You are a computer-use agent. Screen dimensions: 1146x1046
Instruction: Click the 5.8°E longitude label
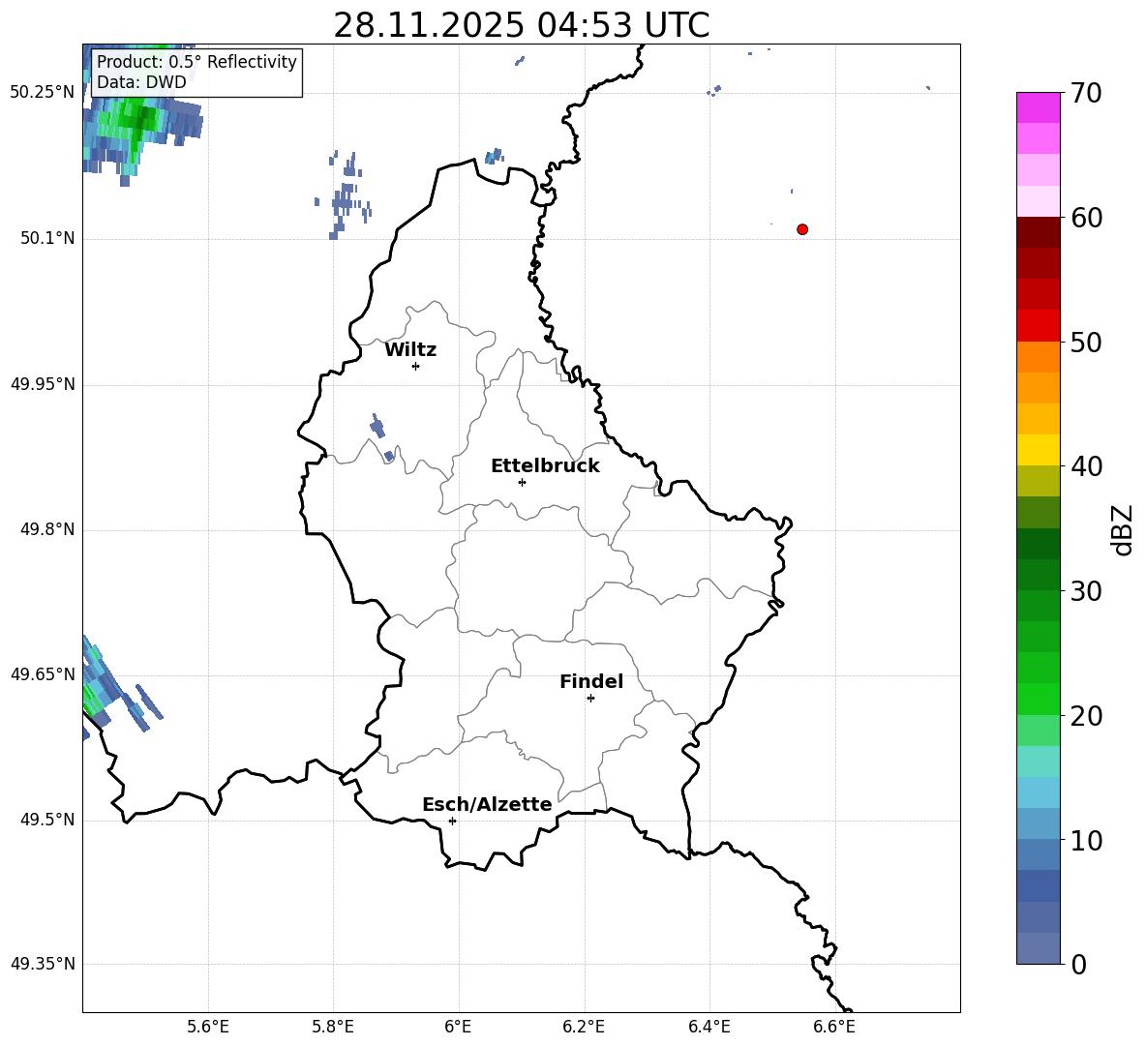click(x=333, y=1027)
